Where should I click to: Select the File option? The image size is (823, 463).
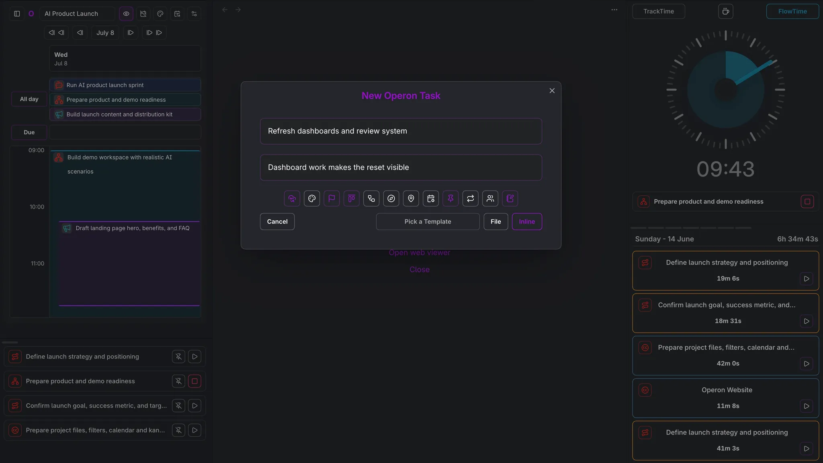[495, 221]
